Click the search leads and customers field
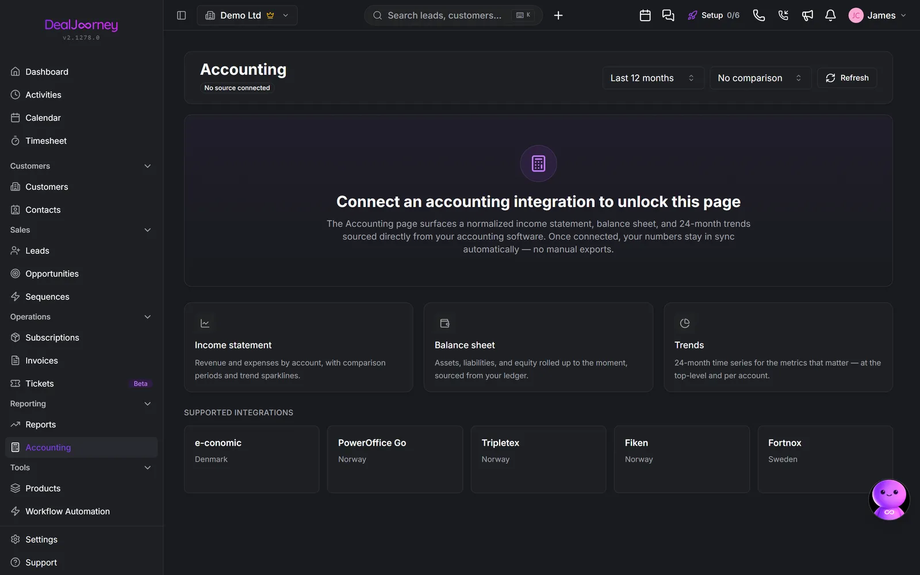 coord(453,16)
